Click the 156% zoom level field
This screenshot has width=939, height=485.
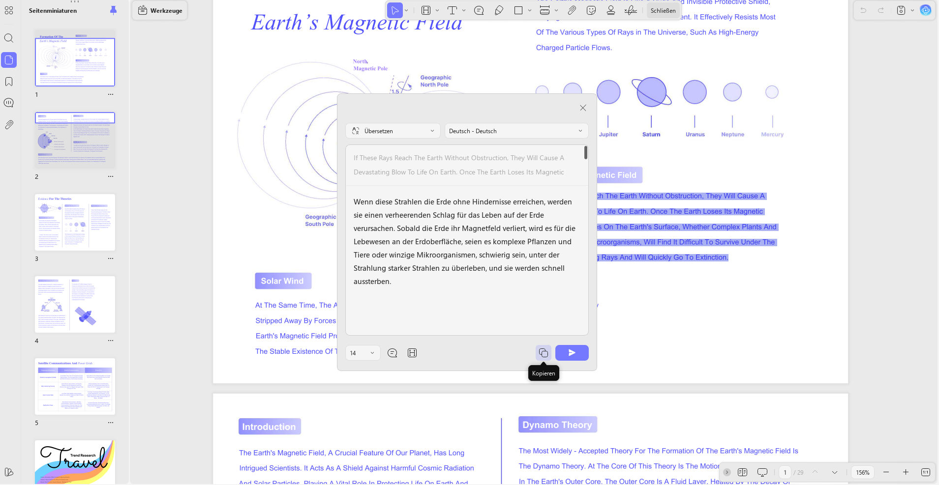pos(863,472)
